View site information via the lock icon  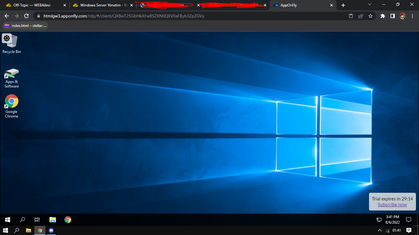(38, 16)
